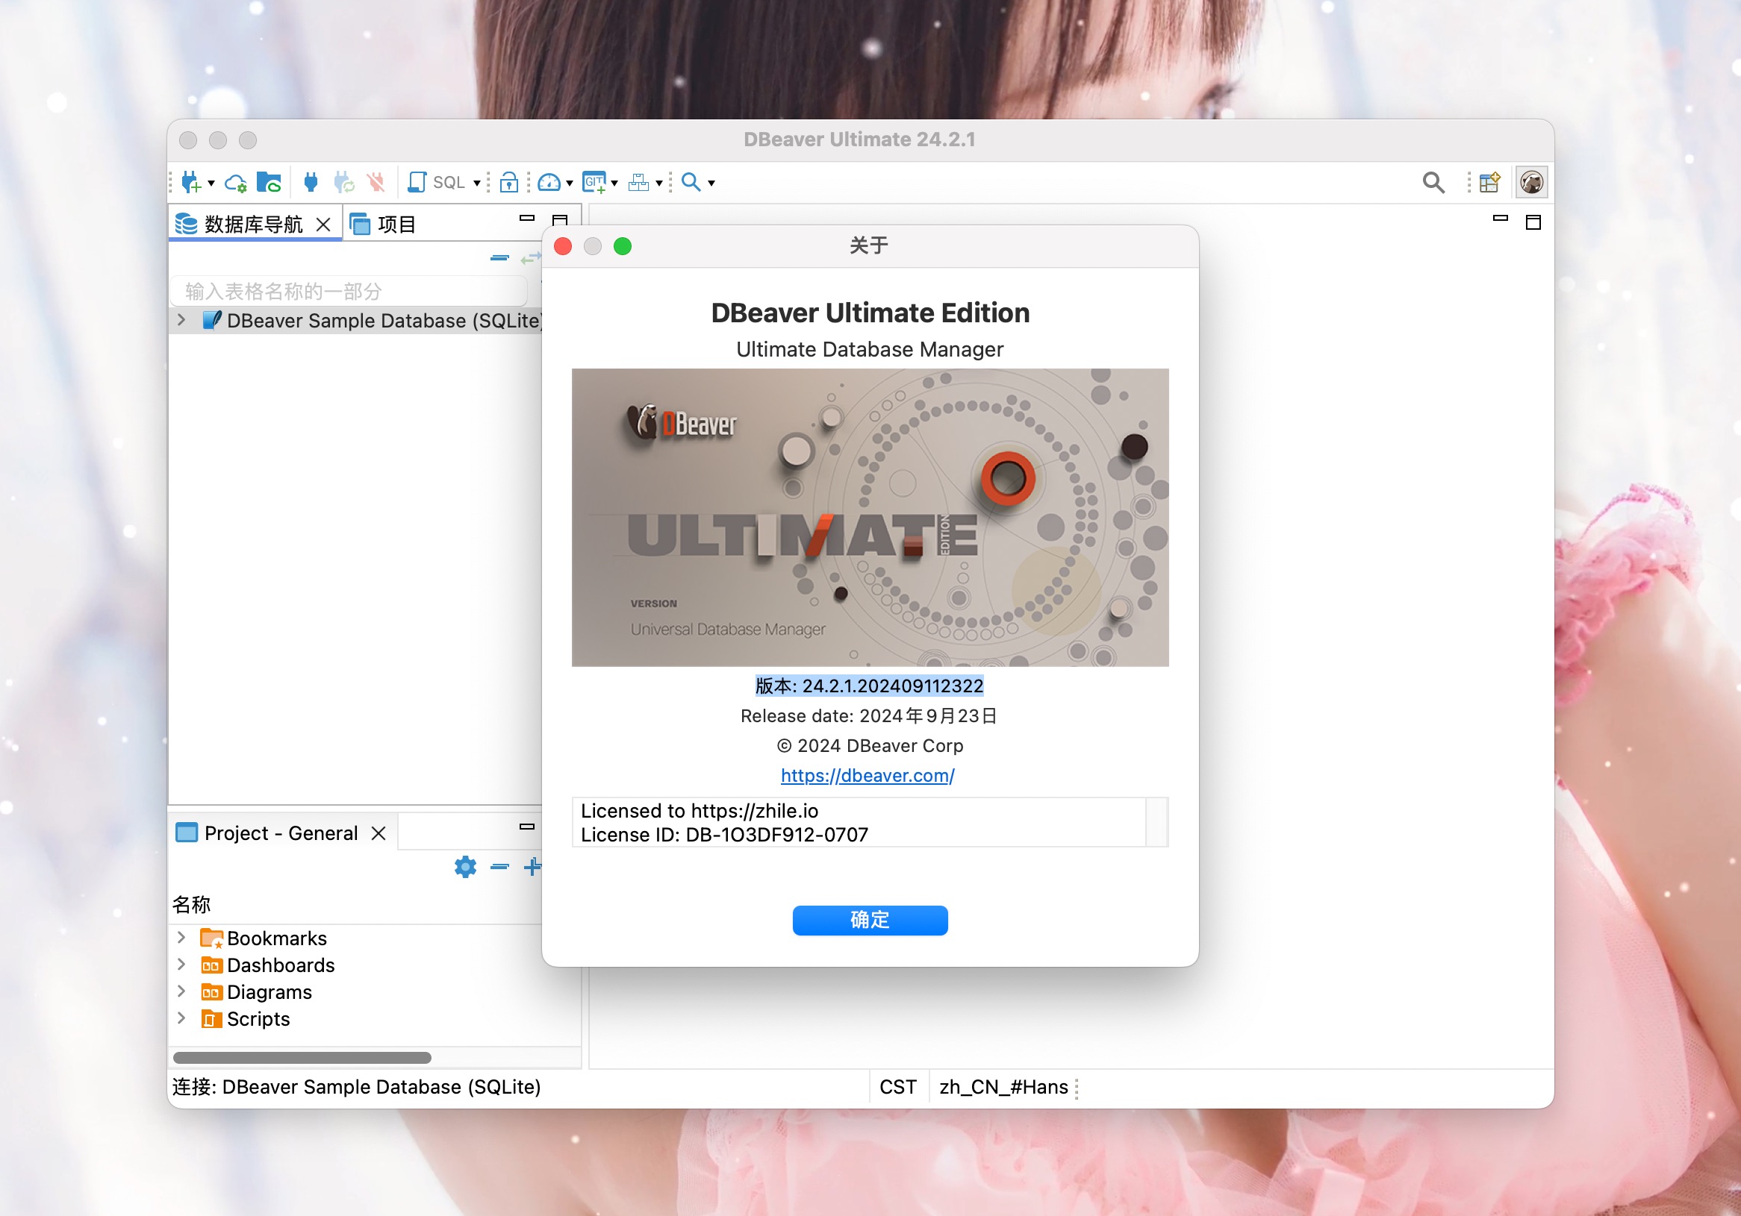Viewport: 1741px width, 1216px height.
Task: Minimize the editor area
Action: pos(1500,218)
